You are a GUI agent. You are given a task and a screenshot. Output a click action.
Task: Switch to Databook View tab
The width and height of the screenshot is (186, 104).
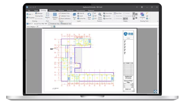pyautogui.click(x=66, y=24)
